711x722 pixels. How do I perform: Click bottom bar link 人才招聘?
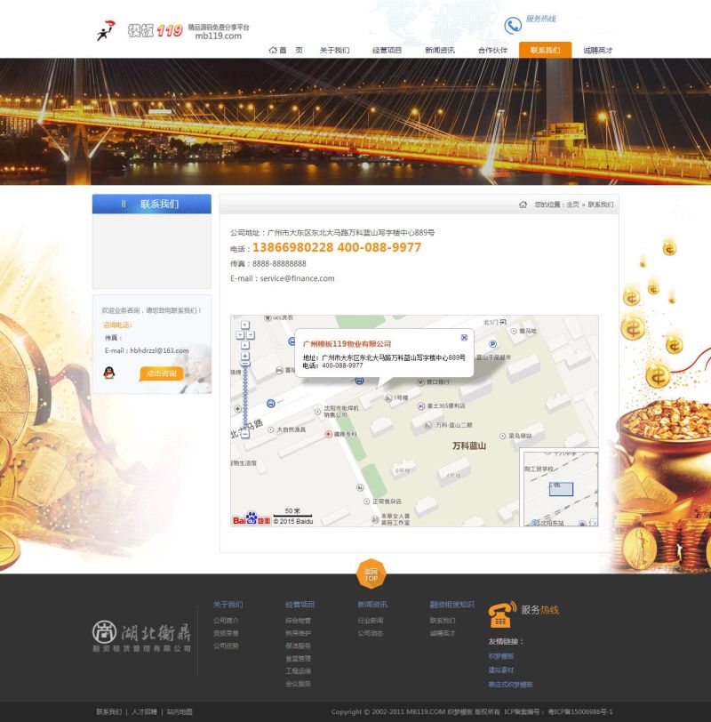pos(144,712)
